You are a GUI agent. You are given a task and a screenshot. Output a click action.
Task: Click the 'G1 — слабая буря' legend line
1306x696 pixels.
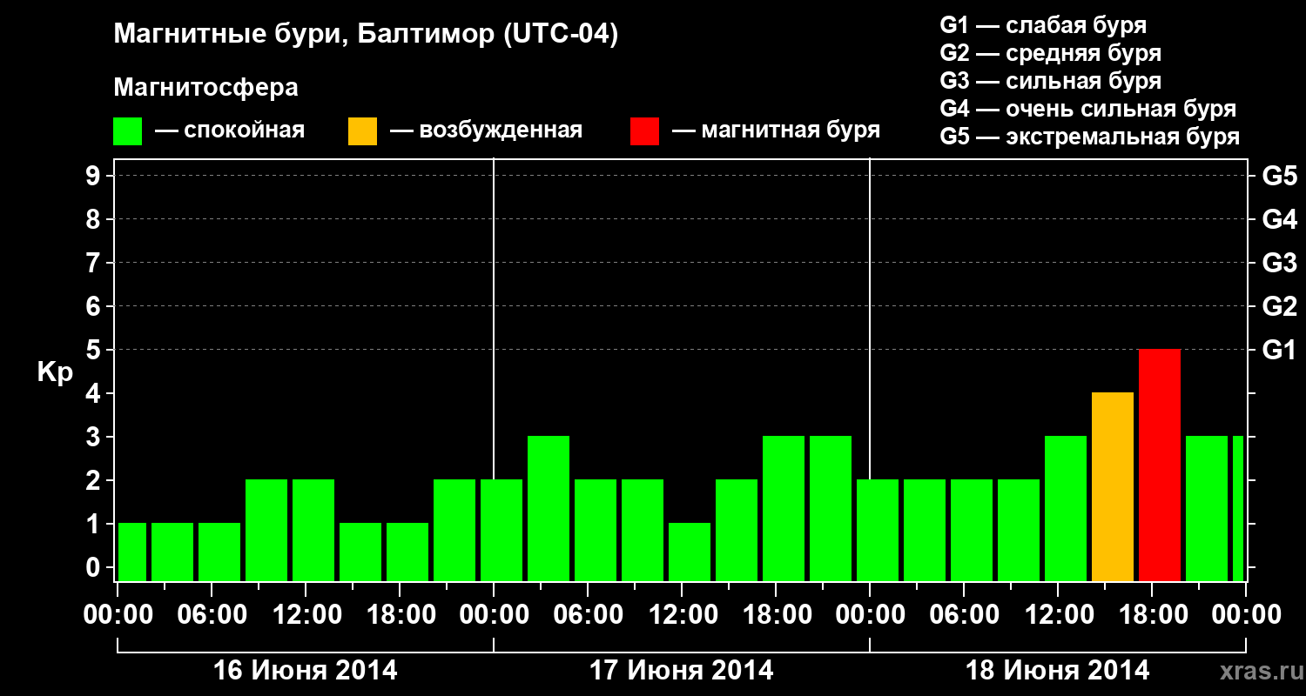(1043, 25)
